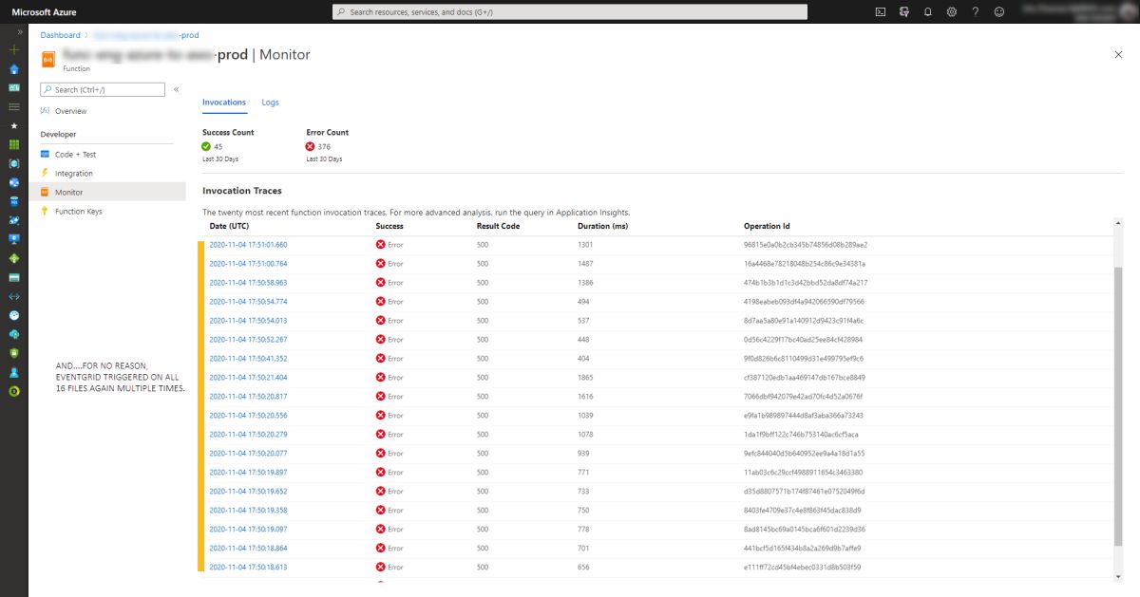Click the invocation traces vertical scrollbar thumb
The image size is (1140, 597).
pos(1118,408)
